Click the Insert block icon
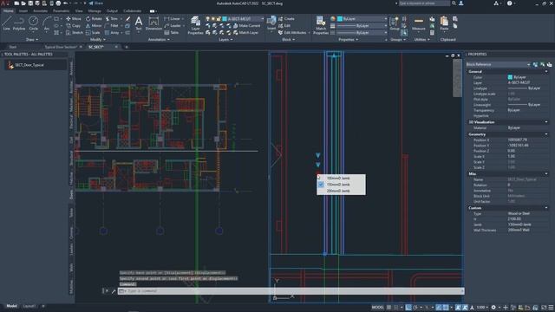 click(271, 23)
